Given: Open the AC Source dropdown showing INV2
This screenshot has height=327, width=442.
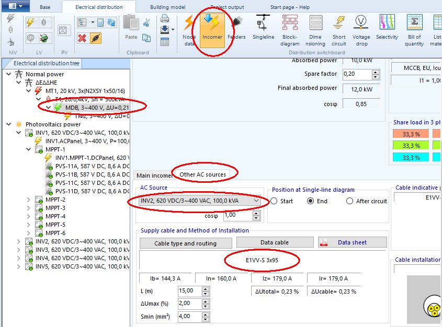Looking at the screenshot, I should pyautogui.click(x=256, y=201).
